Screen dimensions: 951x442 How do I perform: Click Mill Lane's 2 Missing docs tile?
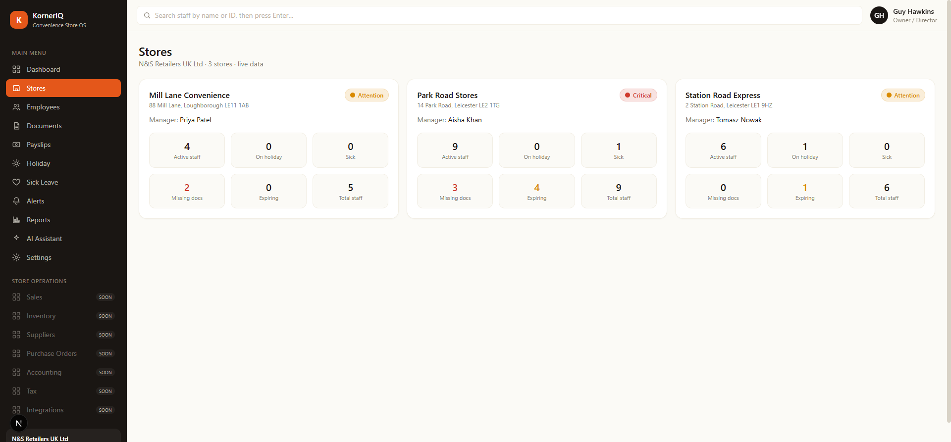click(x=187, y=191)
